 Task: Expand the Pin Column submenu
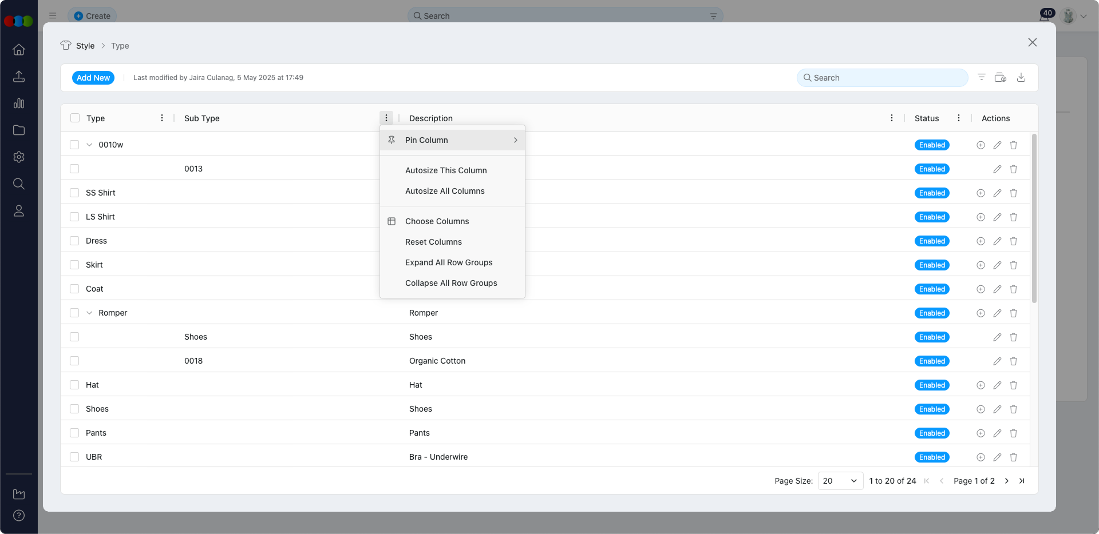click(x=452, y=140)
